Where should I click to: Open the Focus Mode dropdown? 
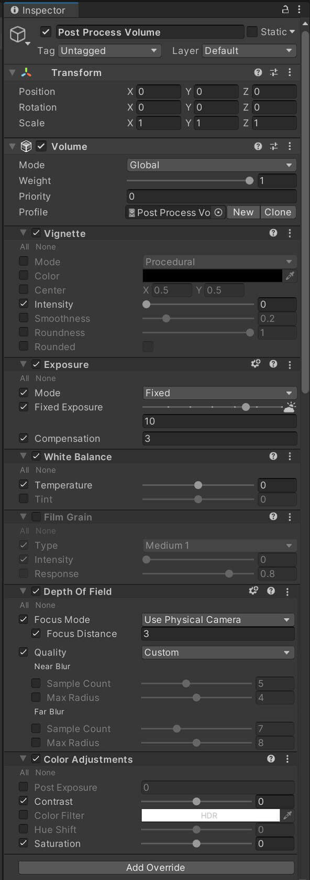tap(218, 620)
